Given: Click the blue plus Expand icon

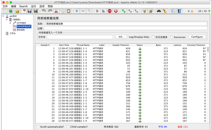Looking at the screenshot, I should (77, 11).
